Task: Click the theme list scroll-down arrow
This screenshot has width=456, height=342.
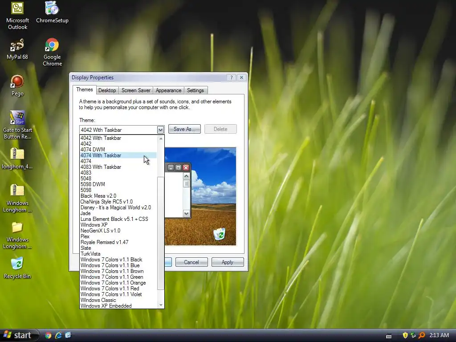Action: pyautogui.click(x=161, y=305)
